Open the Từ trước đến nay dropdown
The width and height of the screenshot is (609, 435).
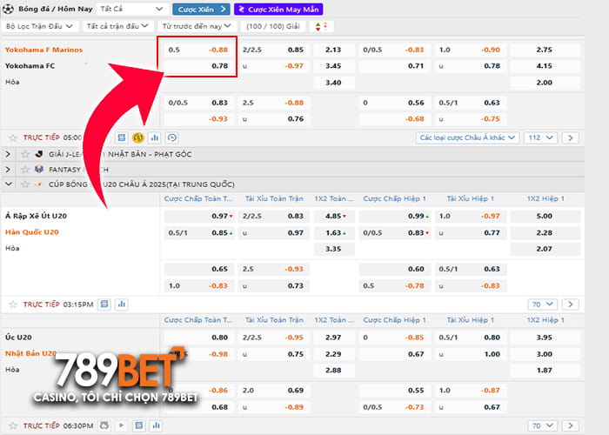click(x=197, y=26)
